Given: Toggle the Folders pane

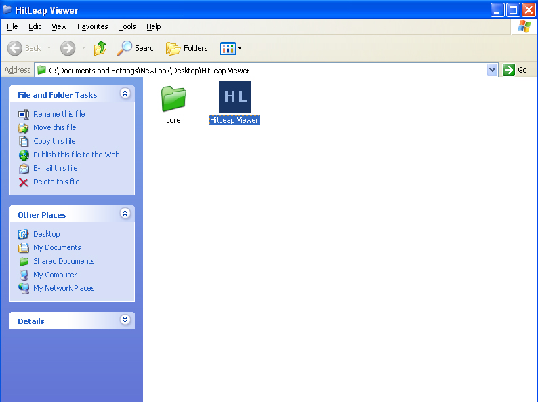Looking at the screenshot, I should [x=187, y=48].
